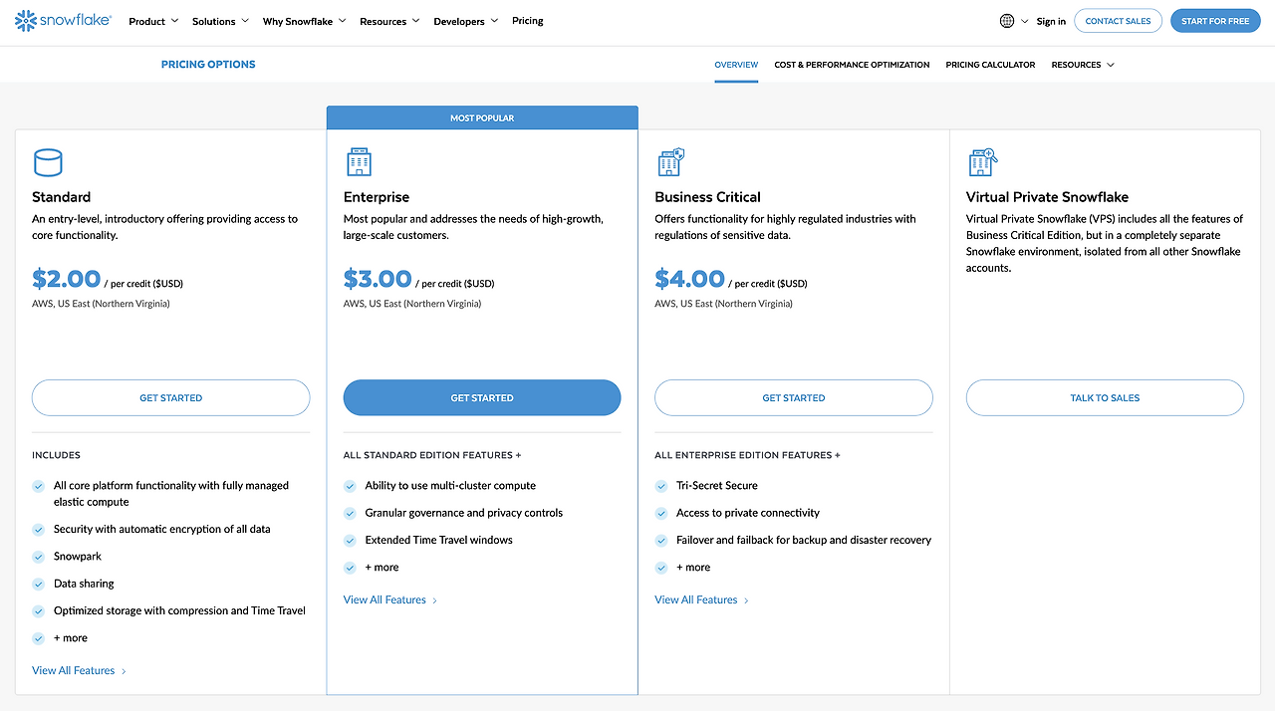Switch to Cost & Performance Optimization tab
Screen dimensions: 1275x711
coord(852,65)
